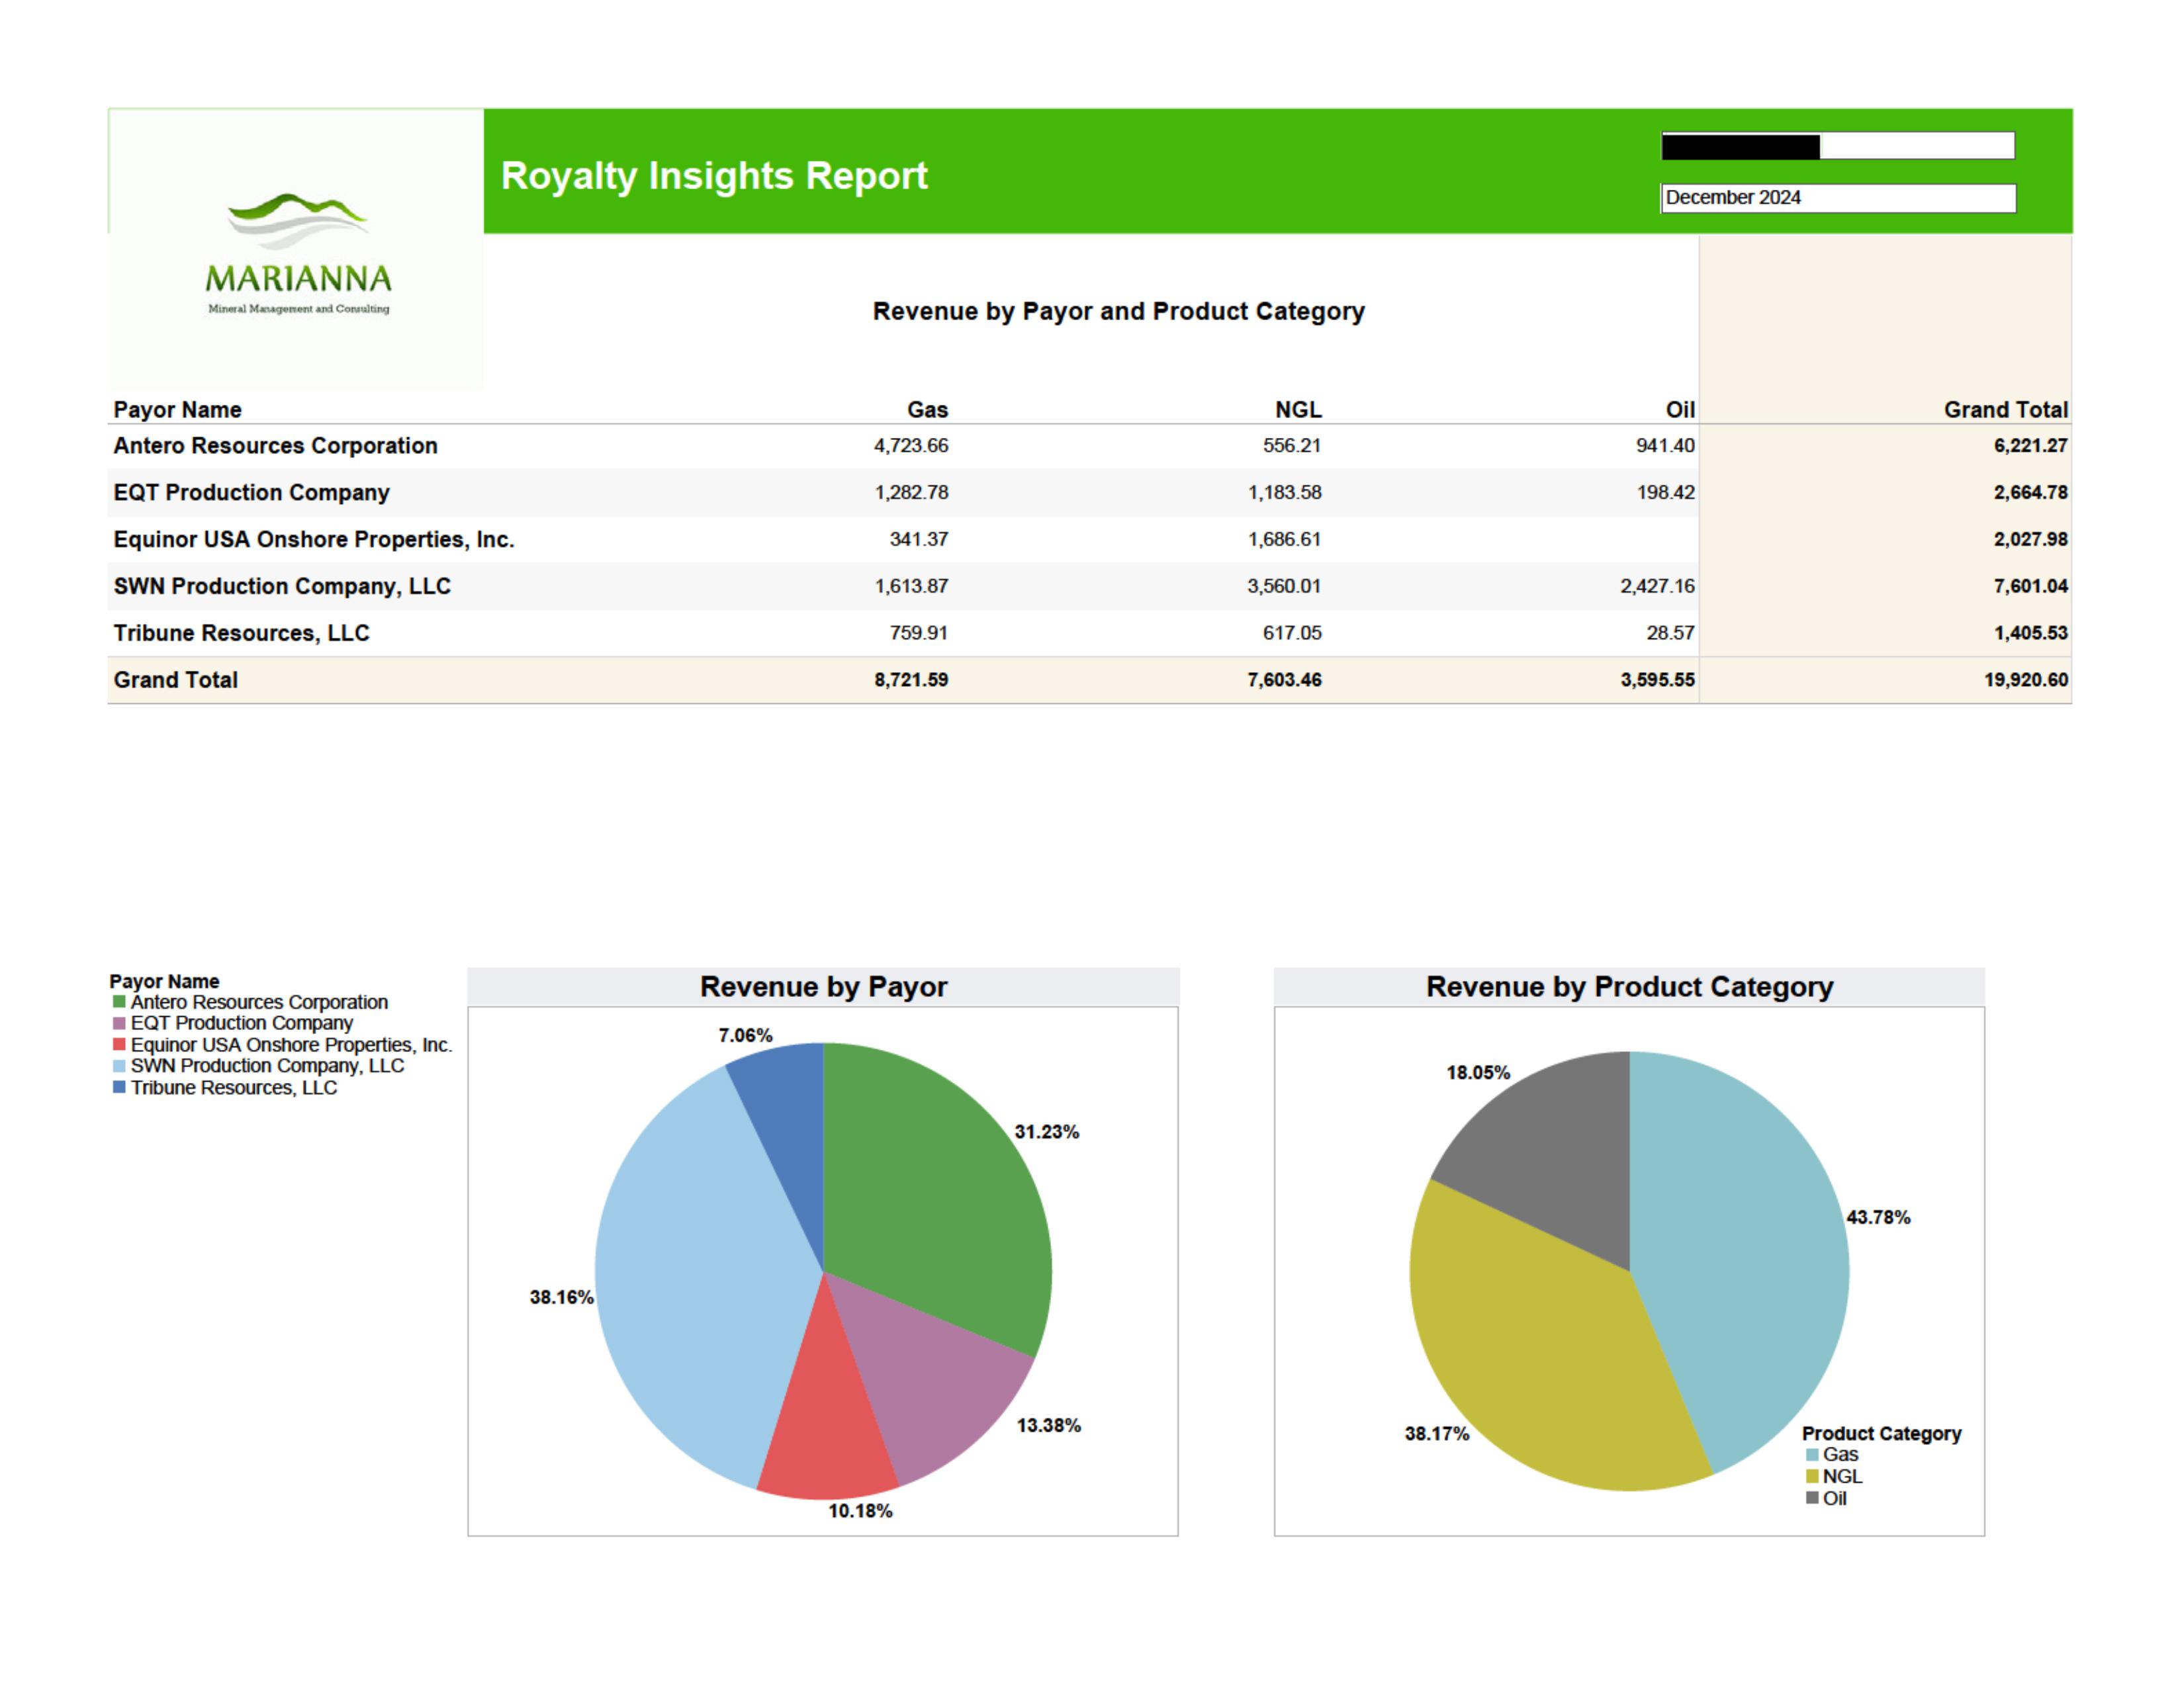Image resolution: width=2184 pixels, height=1687 pixels.
Task: Click the Revenue by Payor and Product Category heading
Action: 1118,311
